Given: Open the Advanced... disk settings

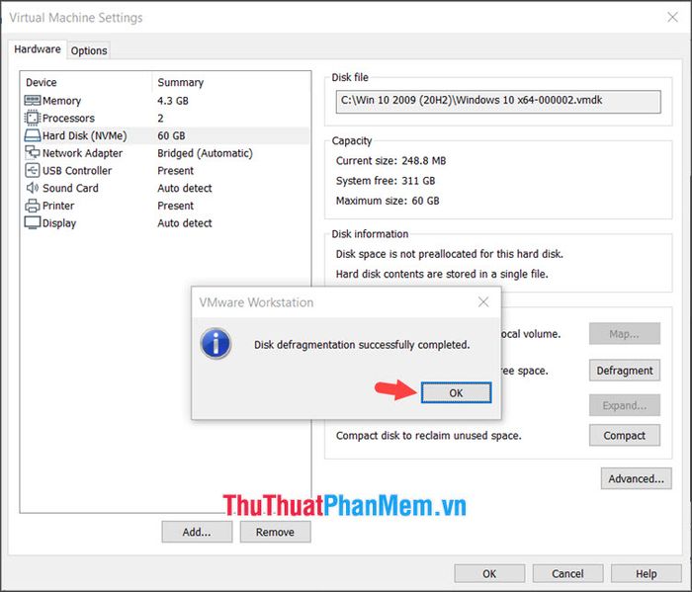Looking at the screenshot, I should pyautogui.click(x=636, y=478).
